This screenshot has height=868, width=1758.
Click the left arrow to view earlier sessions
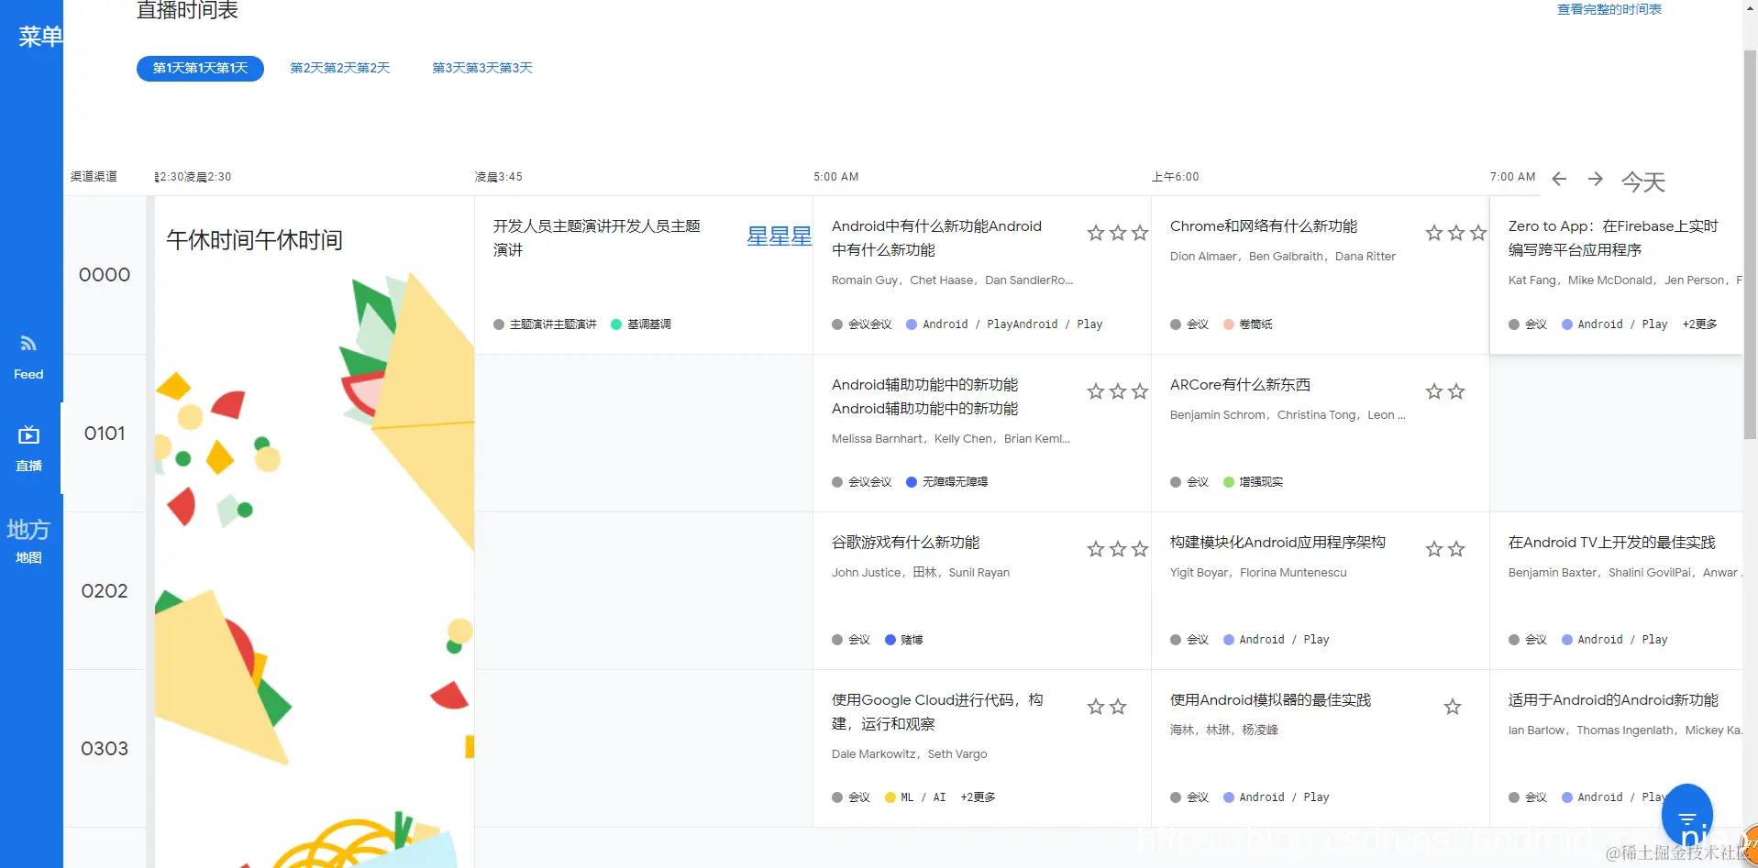[1558, 180]
